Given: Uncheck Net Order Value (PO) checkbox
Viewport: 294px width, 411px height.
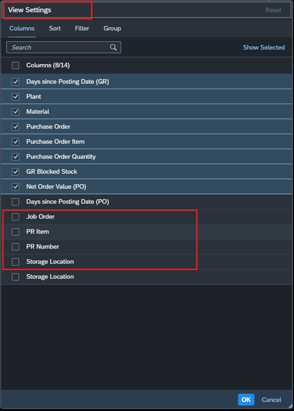Looking at the screenshot, I should [x=15, y=186].
